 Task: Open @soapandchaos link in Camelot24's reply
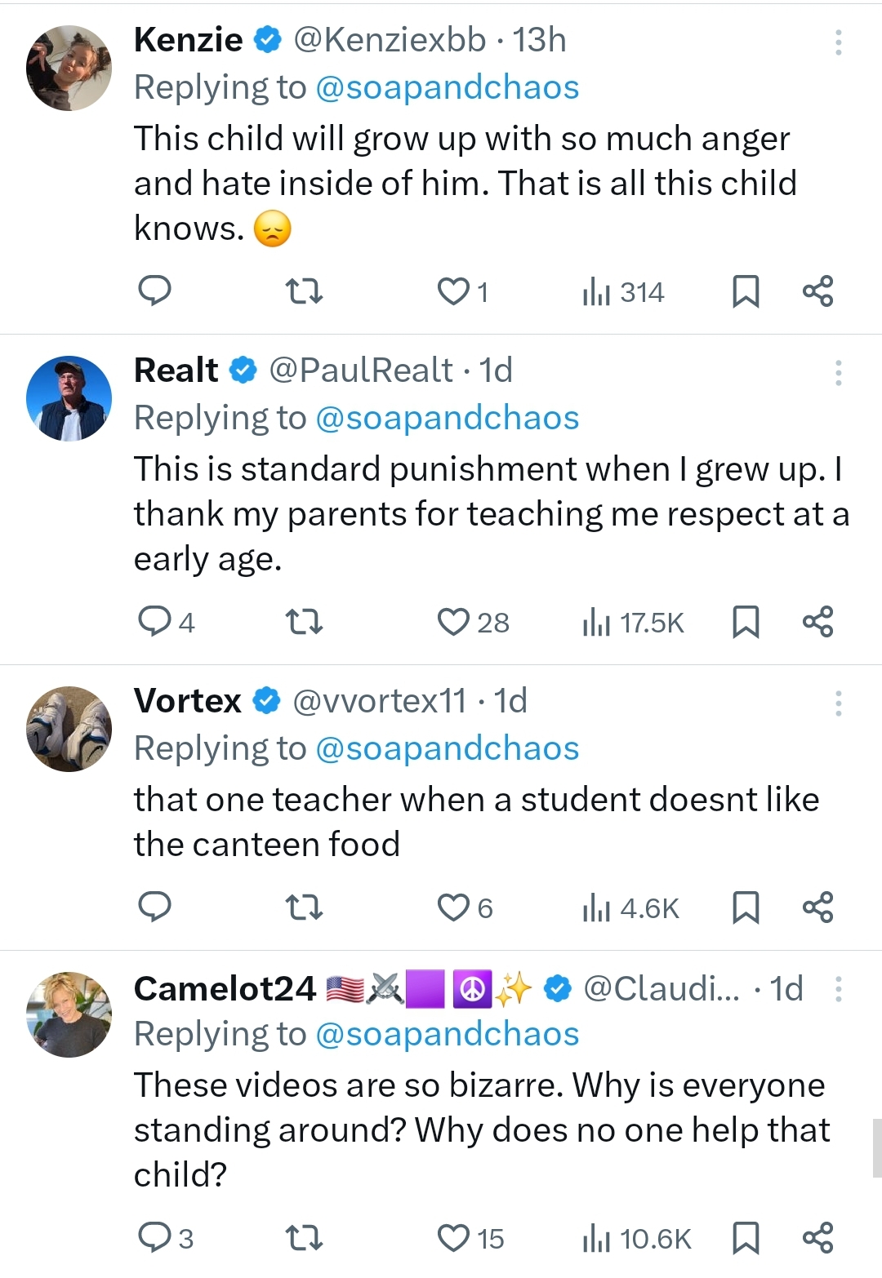click(447, 1034)
